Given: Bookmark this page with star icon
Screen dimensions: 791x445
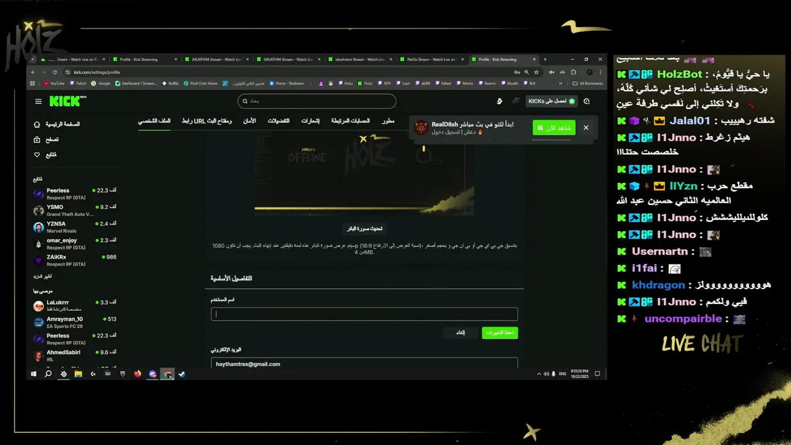Looking at the screenshot, I should pos(536,72).
